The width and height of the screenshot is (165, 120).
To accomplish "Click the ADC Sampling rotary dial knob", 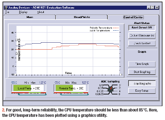I will (111, 89).
